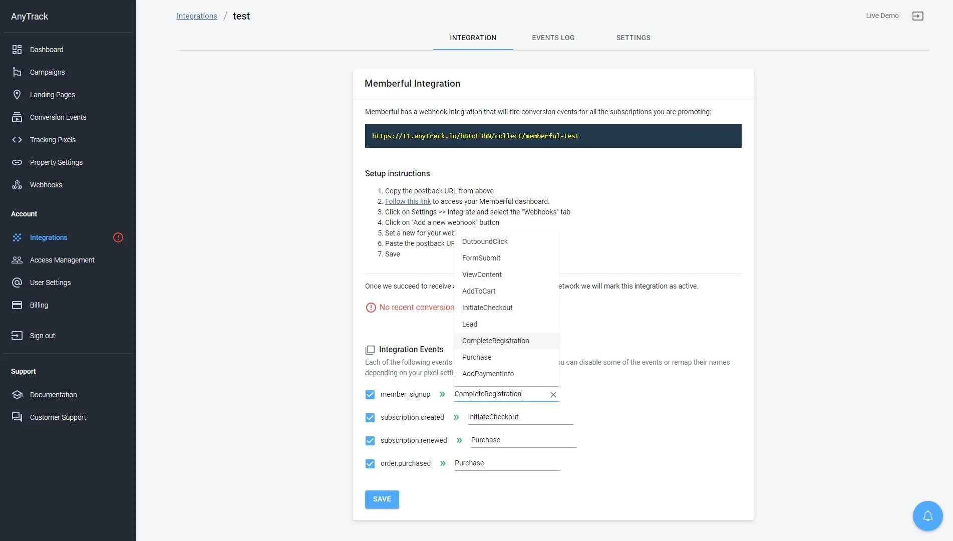This screenshot has height=541, width=953.
Task: Select ViewContent from dropdown list
Action: tap(507, 275)
